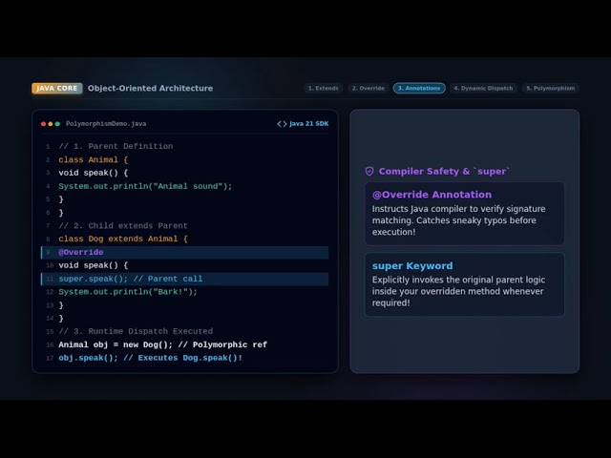Click the 'Instructs Java compiler to verify' description
611x458 pixels.
458,220
